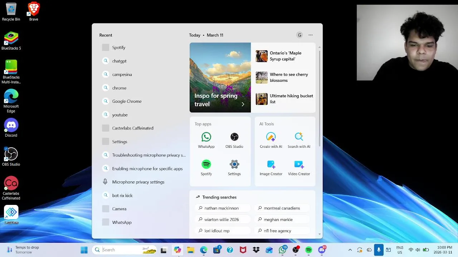
Task: Open Inspo for spring travel card
Action: 220,77
